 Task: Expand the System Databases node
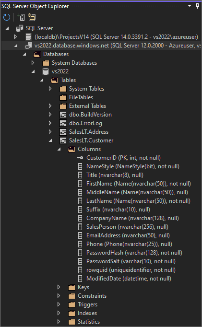33,63
